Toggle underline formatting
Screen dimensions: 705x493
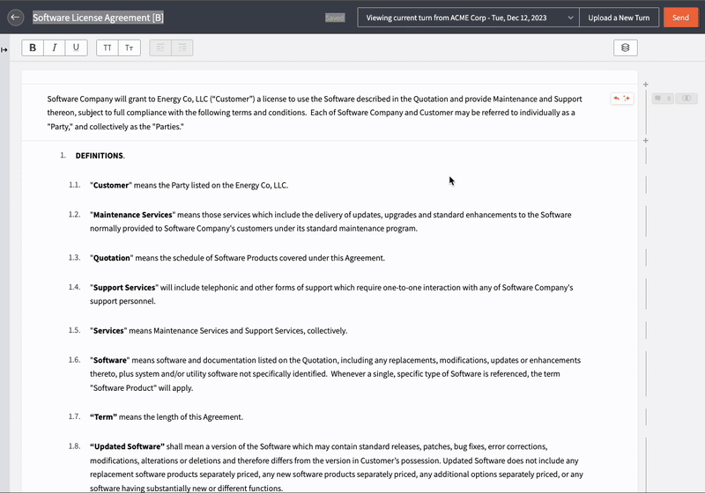pos(76,48)
